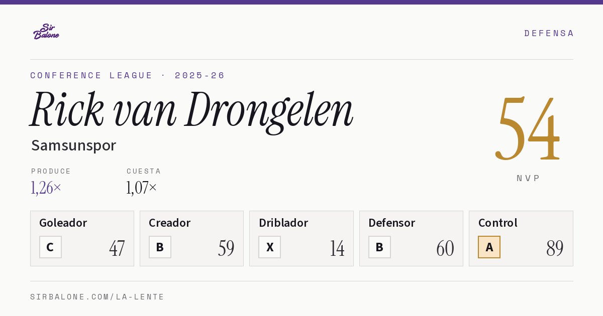Open the sirbalone.com/la-lente link
This screenshot has width=603, height=316.
pyautogui.click(x=97, y=297)
